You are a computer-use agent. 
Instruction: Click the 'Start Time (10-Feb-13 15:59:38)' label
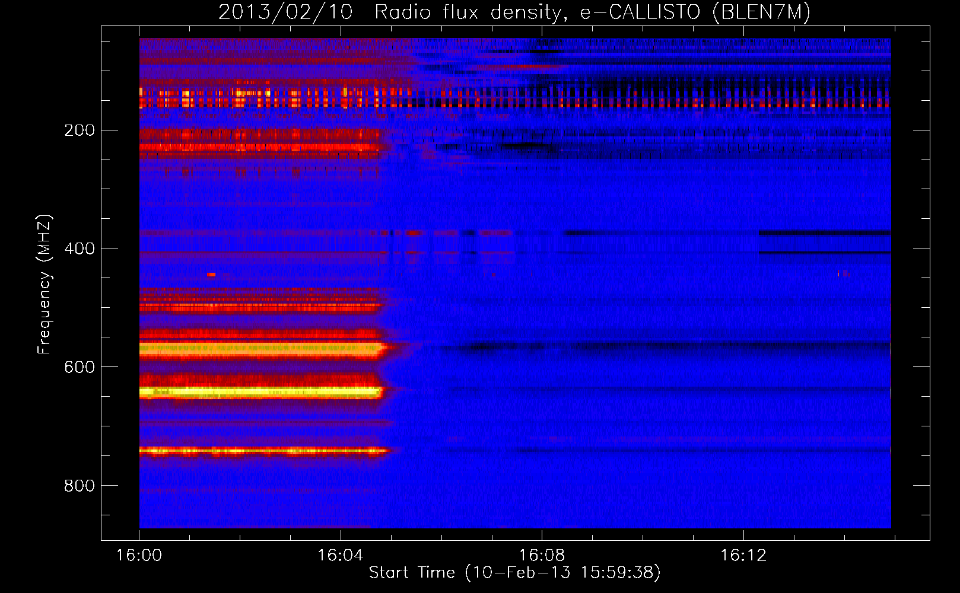514,573
